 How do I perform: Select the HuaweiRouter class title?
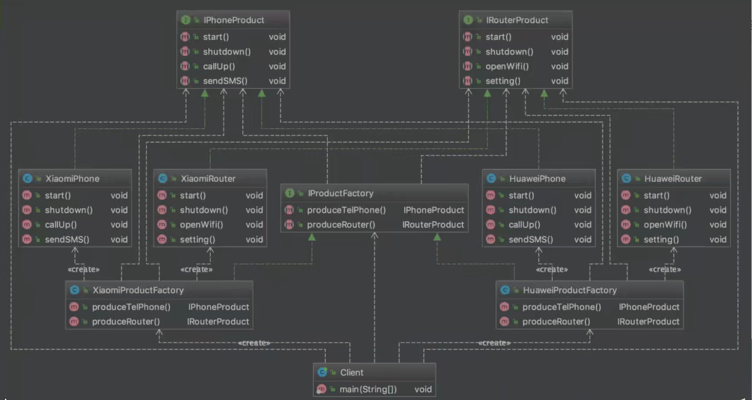coord(673,179)
